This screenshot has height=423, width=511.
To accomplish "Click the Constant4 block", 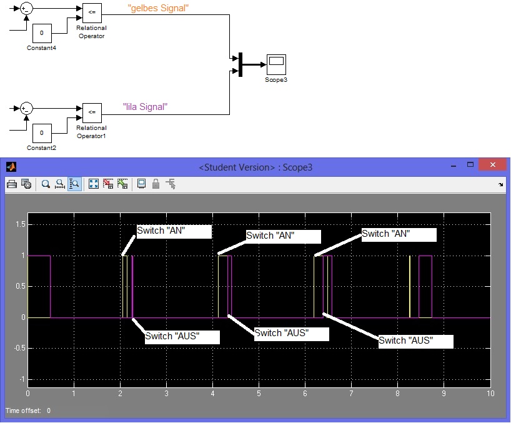I will click(x=42, y=32).
